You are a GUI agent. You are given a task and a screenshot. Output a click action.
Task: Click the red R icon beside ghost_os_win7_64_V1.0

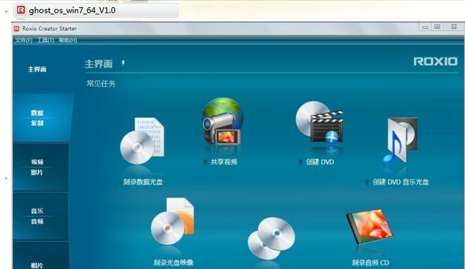pyautogui.click(x=21, y=10)
